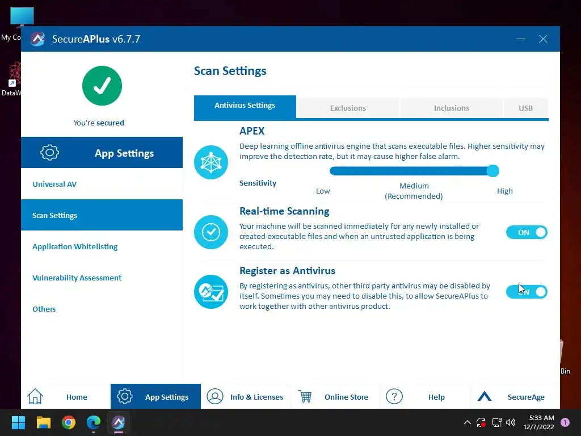The height and width of the screenshot is (436, 581).
Task: Open Universal AV settings
Action: tap(102, 184)
